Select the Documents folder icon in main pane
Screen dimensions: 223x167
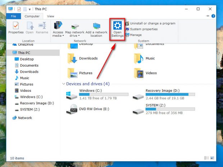(138, 46)
